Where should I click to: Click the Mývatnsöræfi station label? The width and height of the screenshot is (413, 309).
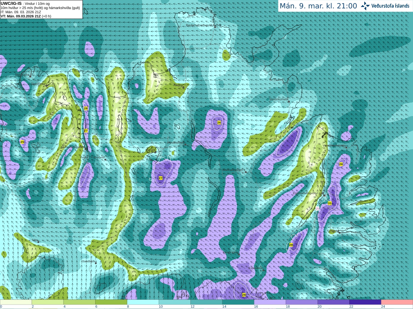point(176,143)
